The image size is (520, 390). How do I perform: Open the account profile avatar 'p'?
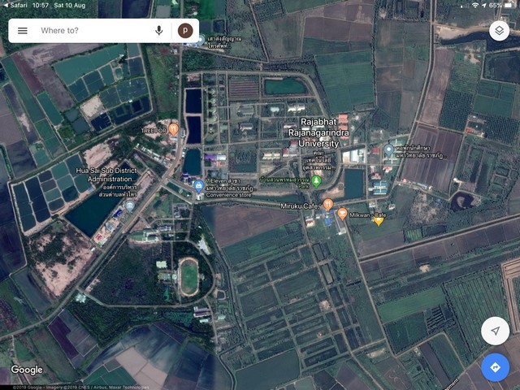coord(185,31)
